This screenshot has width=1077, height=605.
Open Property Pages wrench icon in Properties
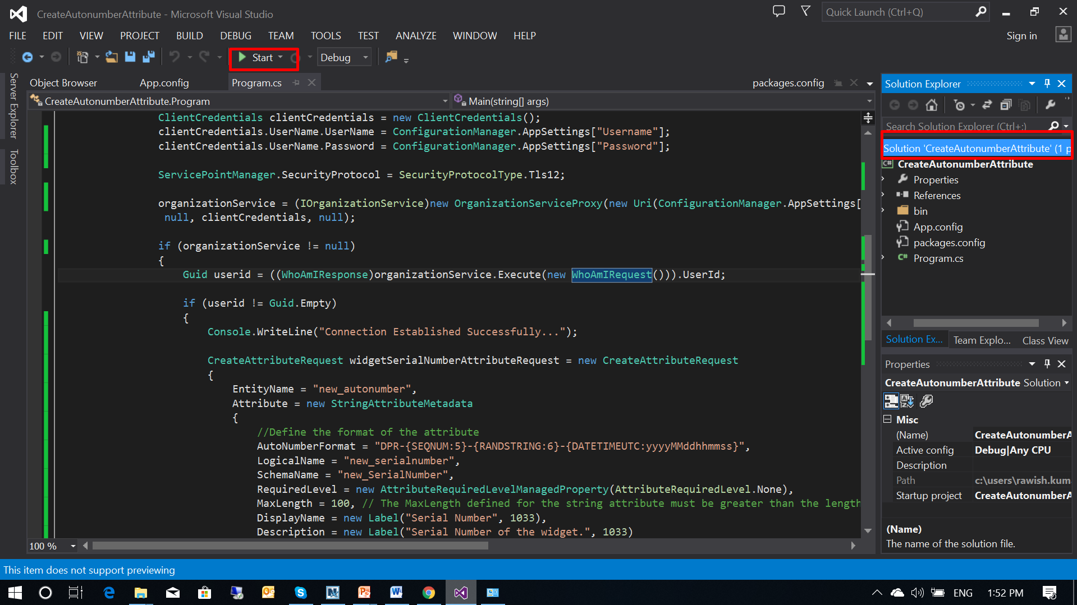(927, 401)
